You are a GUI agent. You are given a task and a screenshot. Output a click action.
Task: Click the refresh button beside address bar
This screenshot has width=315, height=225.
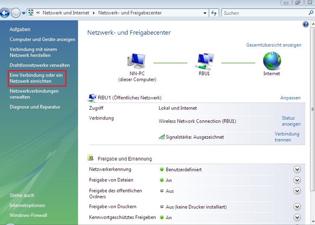click(213, 12)
